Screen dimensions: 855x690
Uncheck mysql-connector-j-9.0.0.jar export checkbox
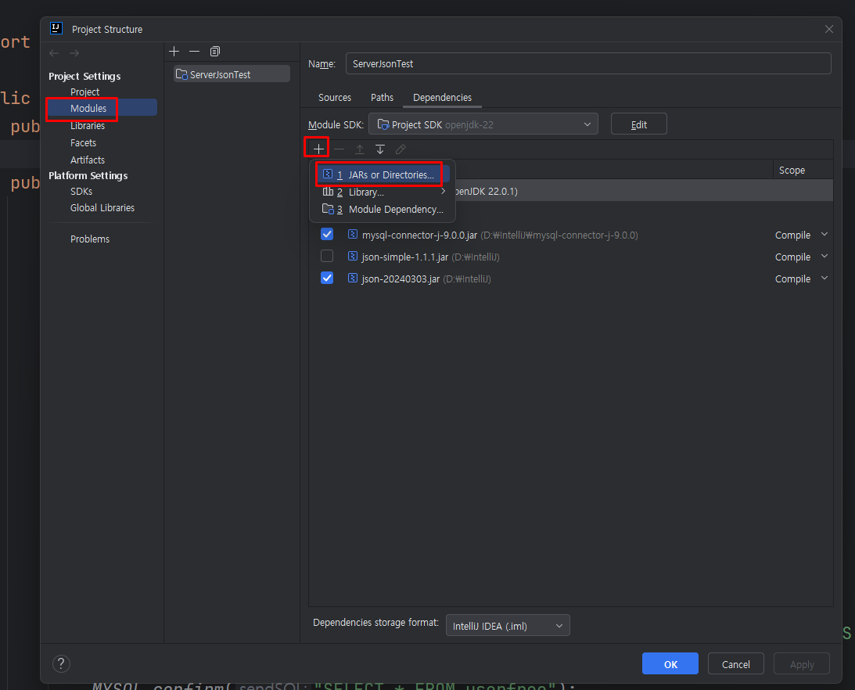327,234
